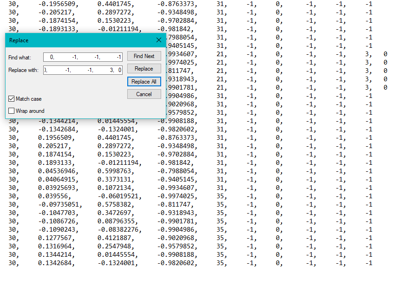The width and height of the screenshot is (405, 286).
Task: Click the number 0.5758382
Action: (x=115, y=205)
